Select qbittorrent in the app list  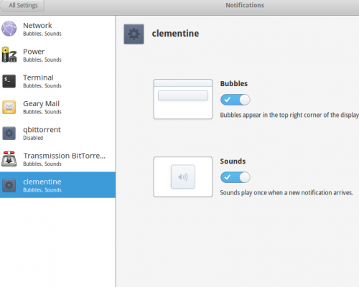(x=57, y=133)
